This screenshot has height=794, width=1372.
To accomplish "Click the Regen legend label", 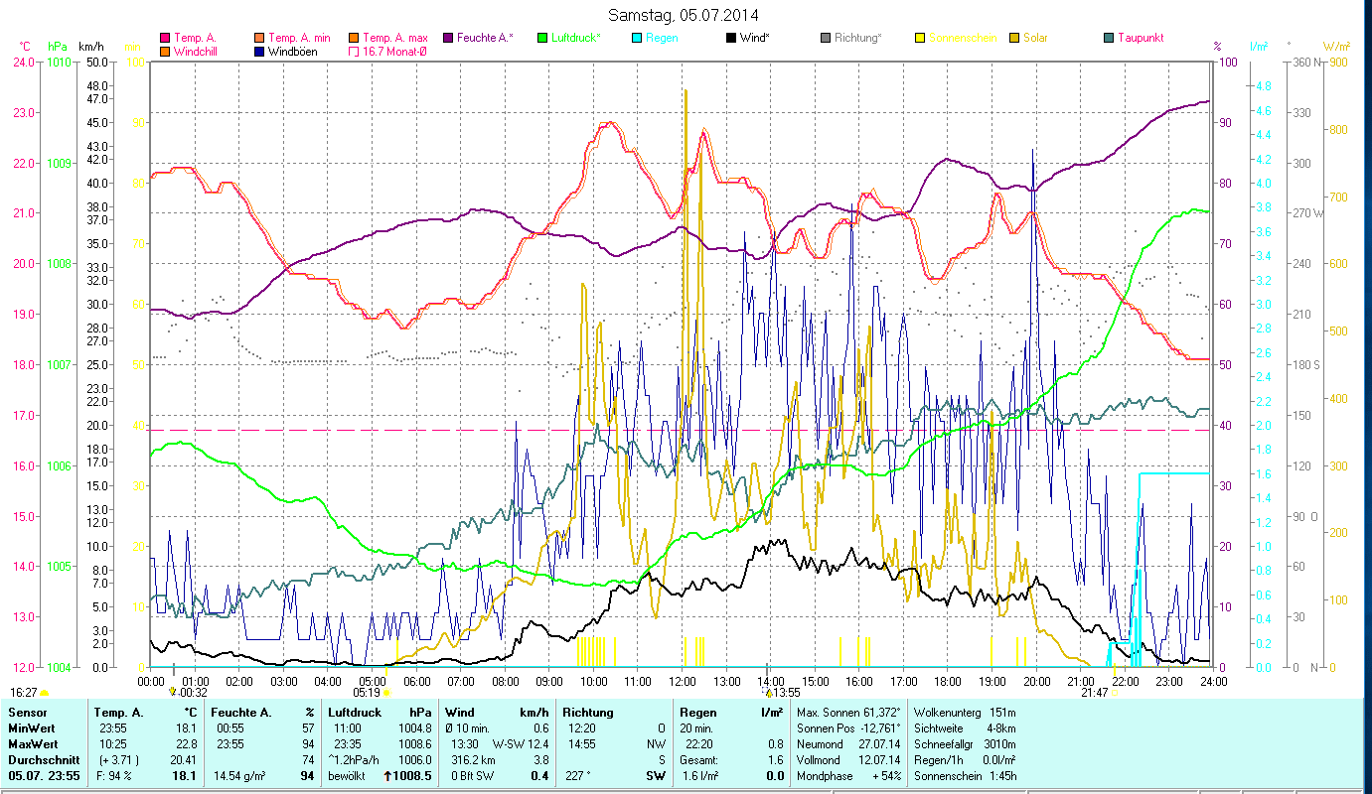I will tap(662, 38).
